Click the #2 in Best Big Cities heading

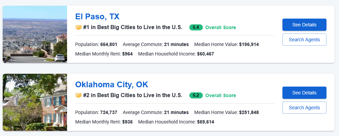[133, 95]
